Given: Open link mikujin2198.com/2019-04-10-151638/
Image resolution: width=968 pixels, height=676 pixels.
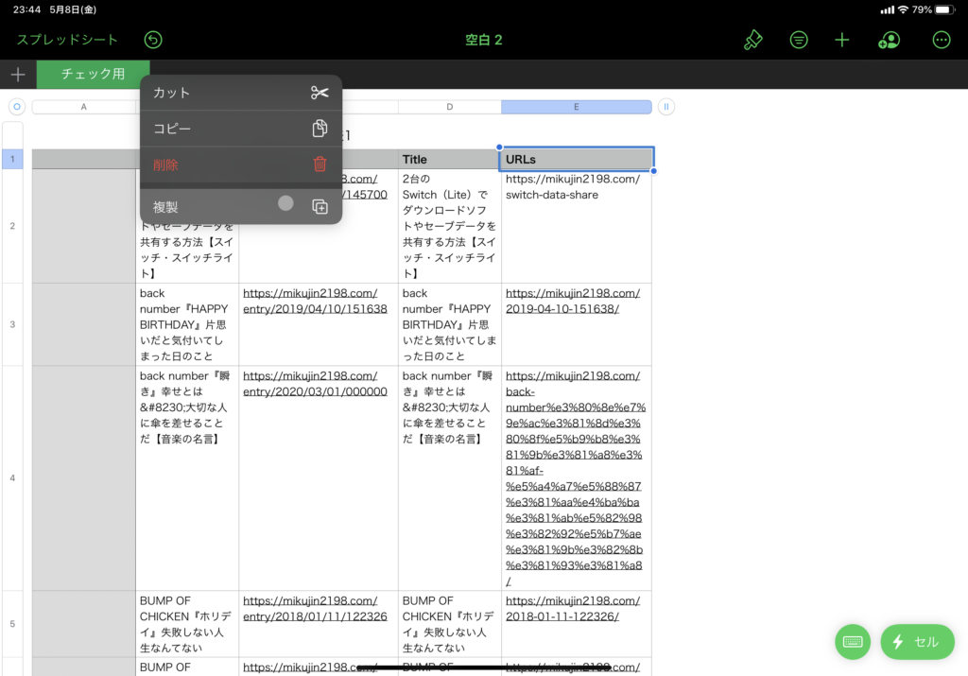Looking at the screenshot, I should click(573, 302).
